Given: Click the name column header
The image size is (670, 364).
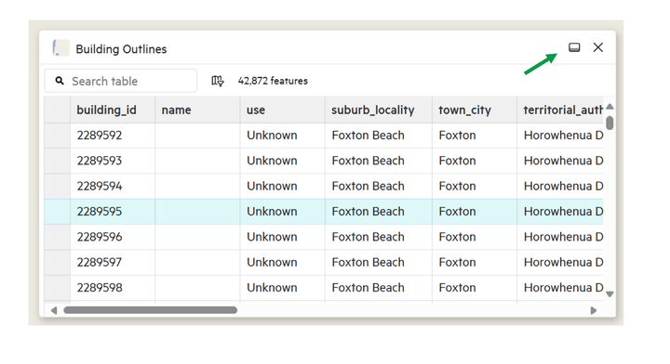Looking at the screenshot, I should (197, 110).
